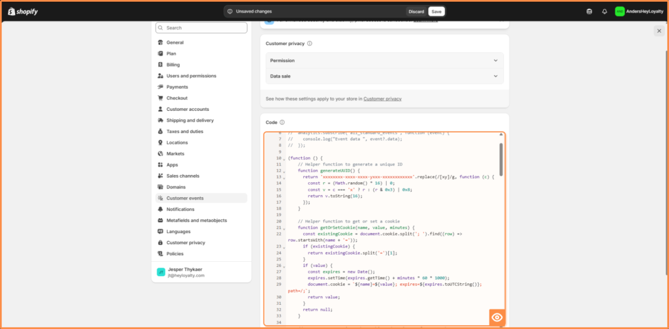Open the notifications bell
The image size is (669, 329).
(604, 11)
